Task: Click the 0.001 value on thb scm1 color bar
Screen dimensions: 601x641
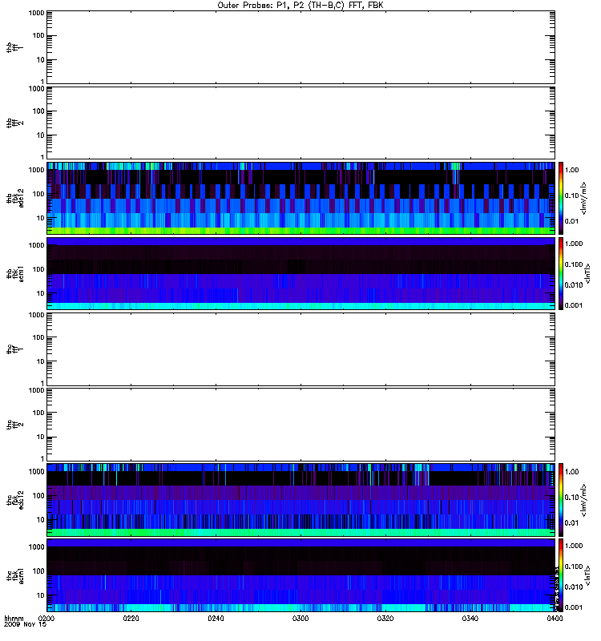Action: pyautogui.click(x=574, y=305)
